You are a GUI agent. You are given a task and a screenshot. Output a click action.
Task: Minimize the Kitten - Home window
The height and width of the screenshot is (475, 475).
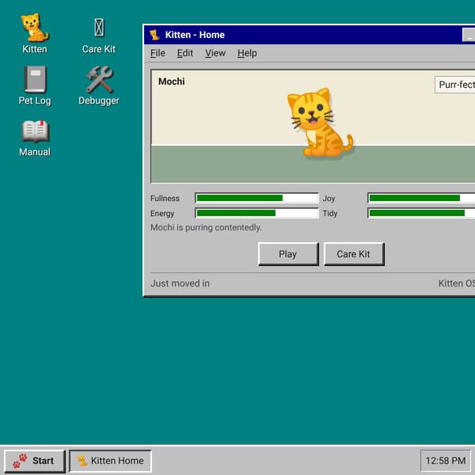[469, 35]
